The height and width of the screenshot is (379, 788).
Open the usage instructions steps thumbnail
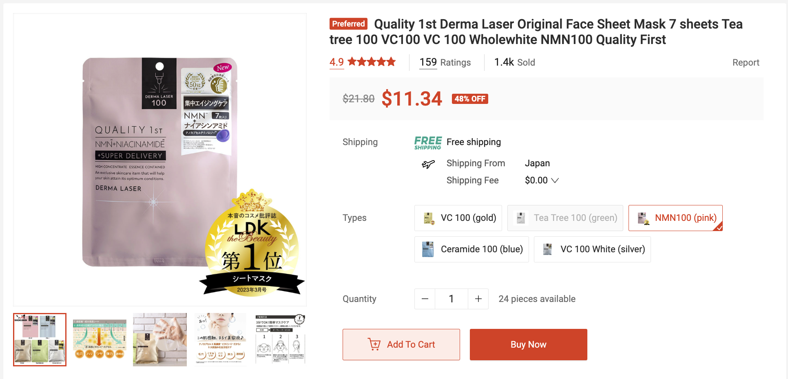point(280,339)
